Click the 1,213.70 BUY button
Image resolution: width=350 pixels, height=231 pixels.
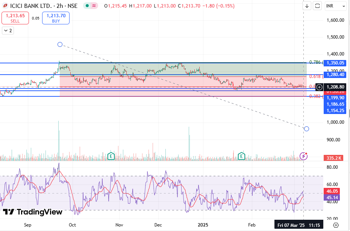tap(56, 18)
